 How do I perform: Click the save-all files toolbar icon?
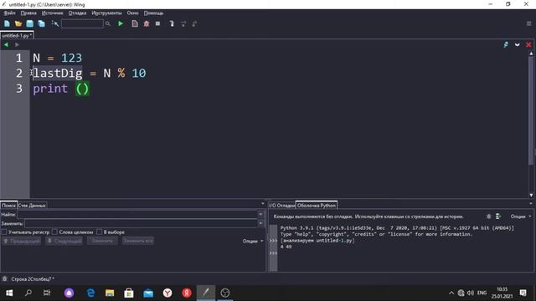[41, 23]
